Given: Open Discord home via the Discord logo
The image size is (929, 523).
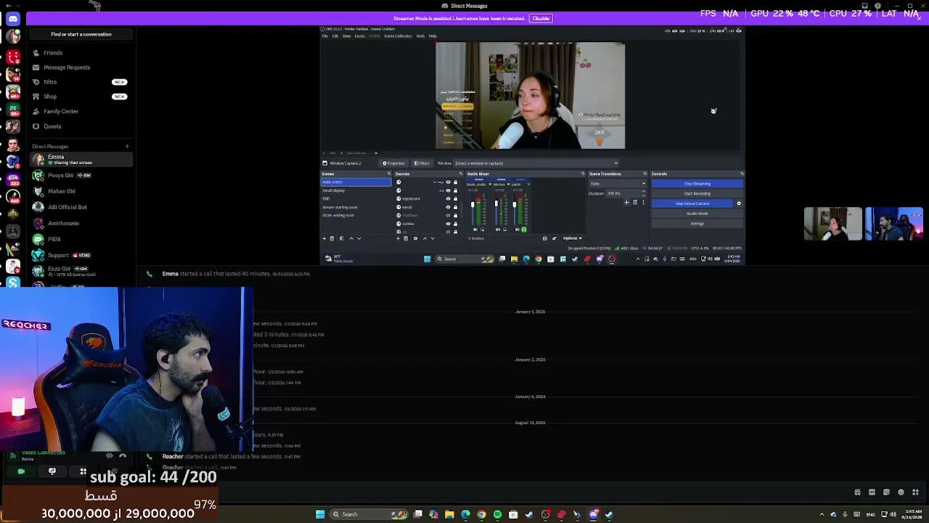Looking at the screenshot, I should click(x=12, y=19).
